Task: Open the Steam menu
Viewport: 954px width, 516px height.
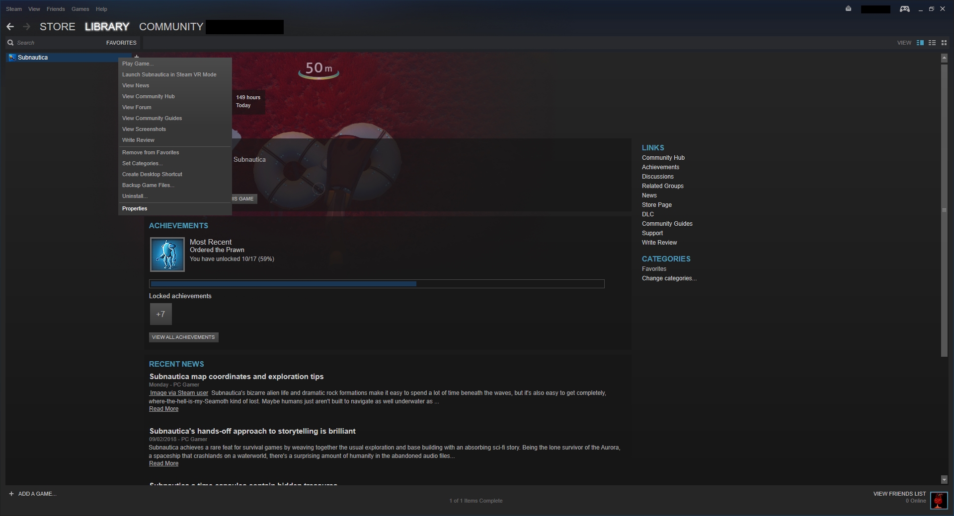Action: point(14,9)
